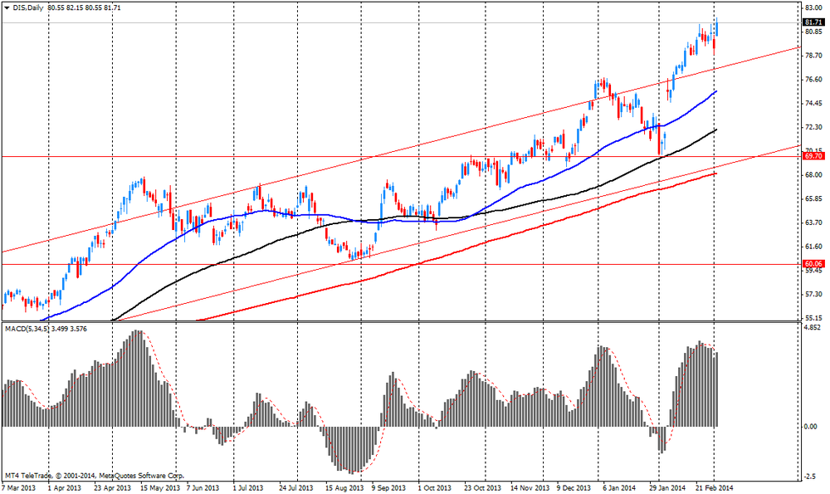Screen dimensions: 830x494
Task: Click the red 60.06 horizontal level tag
Action: 813,264
